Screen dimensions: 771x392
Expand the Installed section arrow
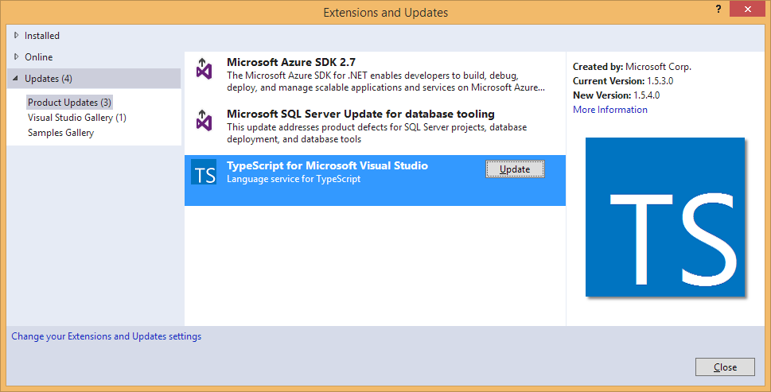click(x=16, y=35)
